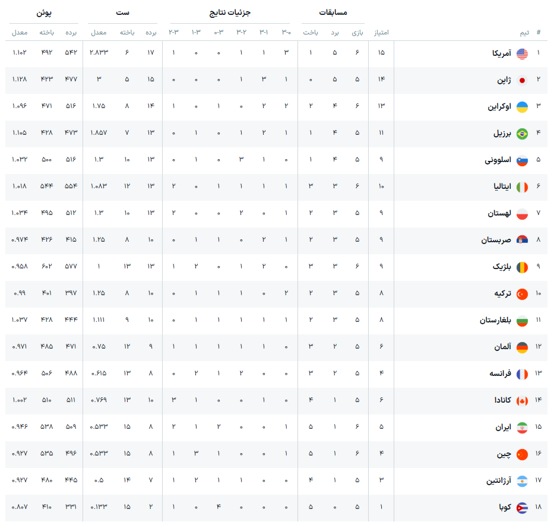Viewport: 554px width, 525px height.
Task: Select the پوئن group header
Action: pyautogui.click(x=44, y=13)
